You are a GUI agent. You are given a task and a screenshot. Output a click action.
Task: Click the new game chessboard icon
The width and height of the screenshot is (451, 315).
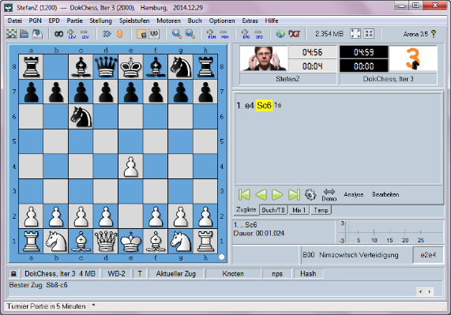click(x=12, y=34)
